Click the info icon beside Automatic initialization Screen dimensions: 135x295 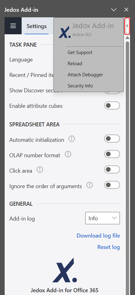point(72,139)
